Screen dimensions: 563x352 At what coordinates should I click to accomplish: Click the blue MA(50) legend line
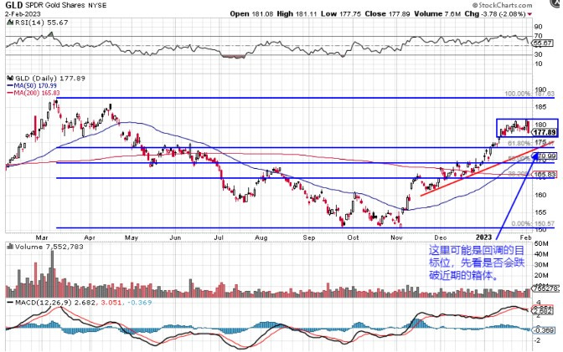tap(10, 85)
